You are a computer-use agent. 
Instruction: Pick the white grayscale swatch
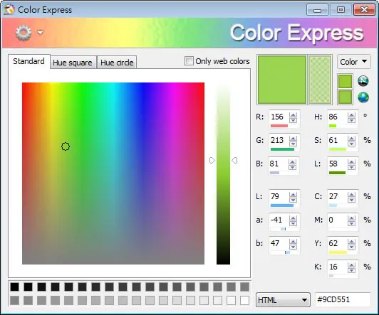click(244, 301)
